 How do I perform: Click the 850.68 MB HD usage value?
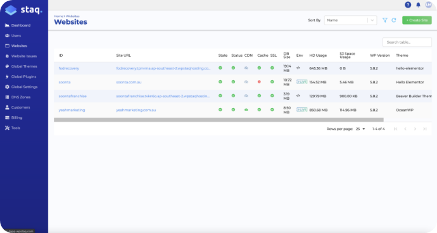(x=319, y=110)
